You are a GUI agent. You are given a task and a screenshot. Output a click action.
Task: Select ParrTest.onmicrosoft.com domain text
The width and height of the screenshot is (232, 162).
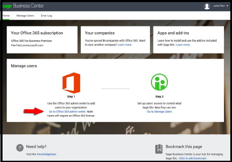27,45
